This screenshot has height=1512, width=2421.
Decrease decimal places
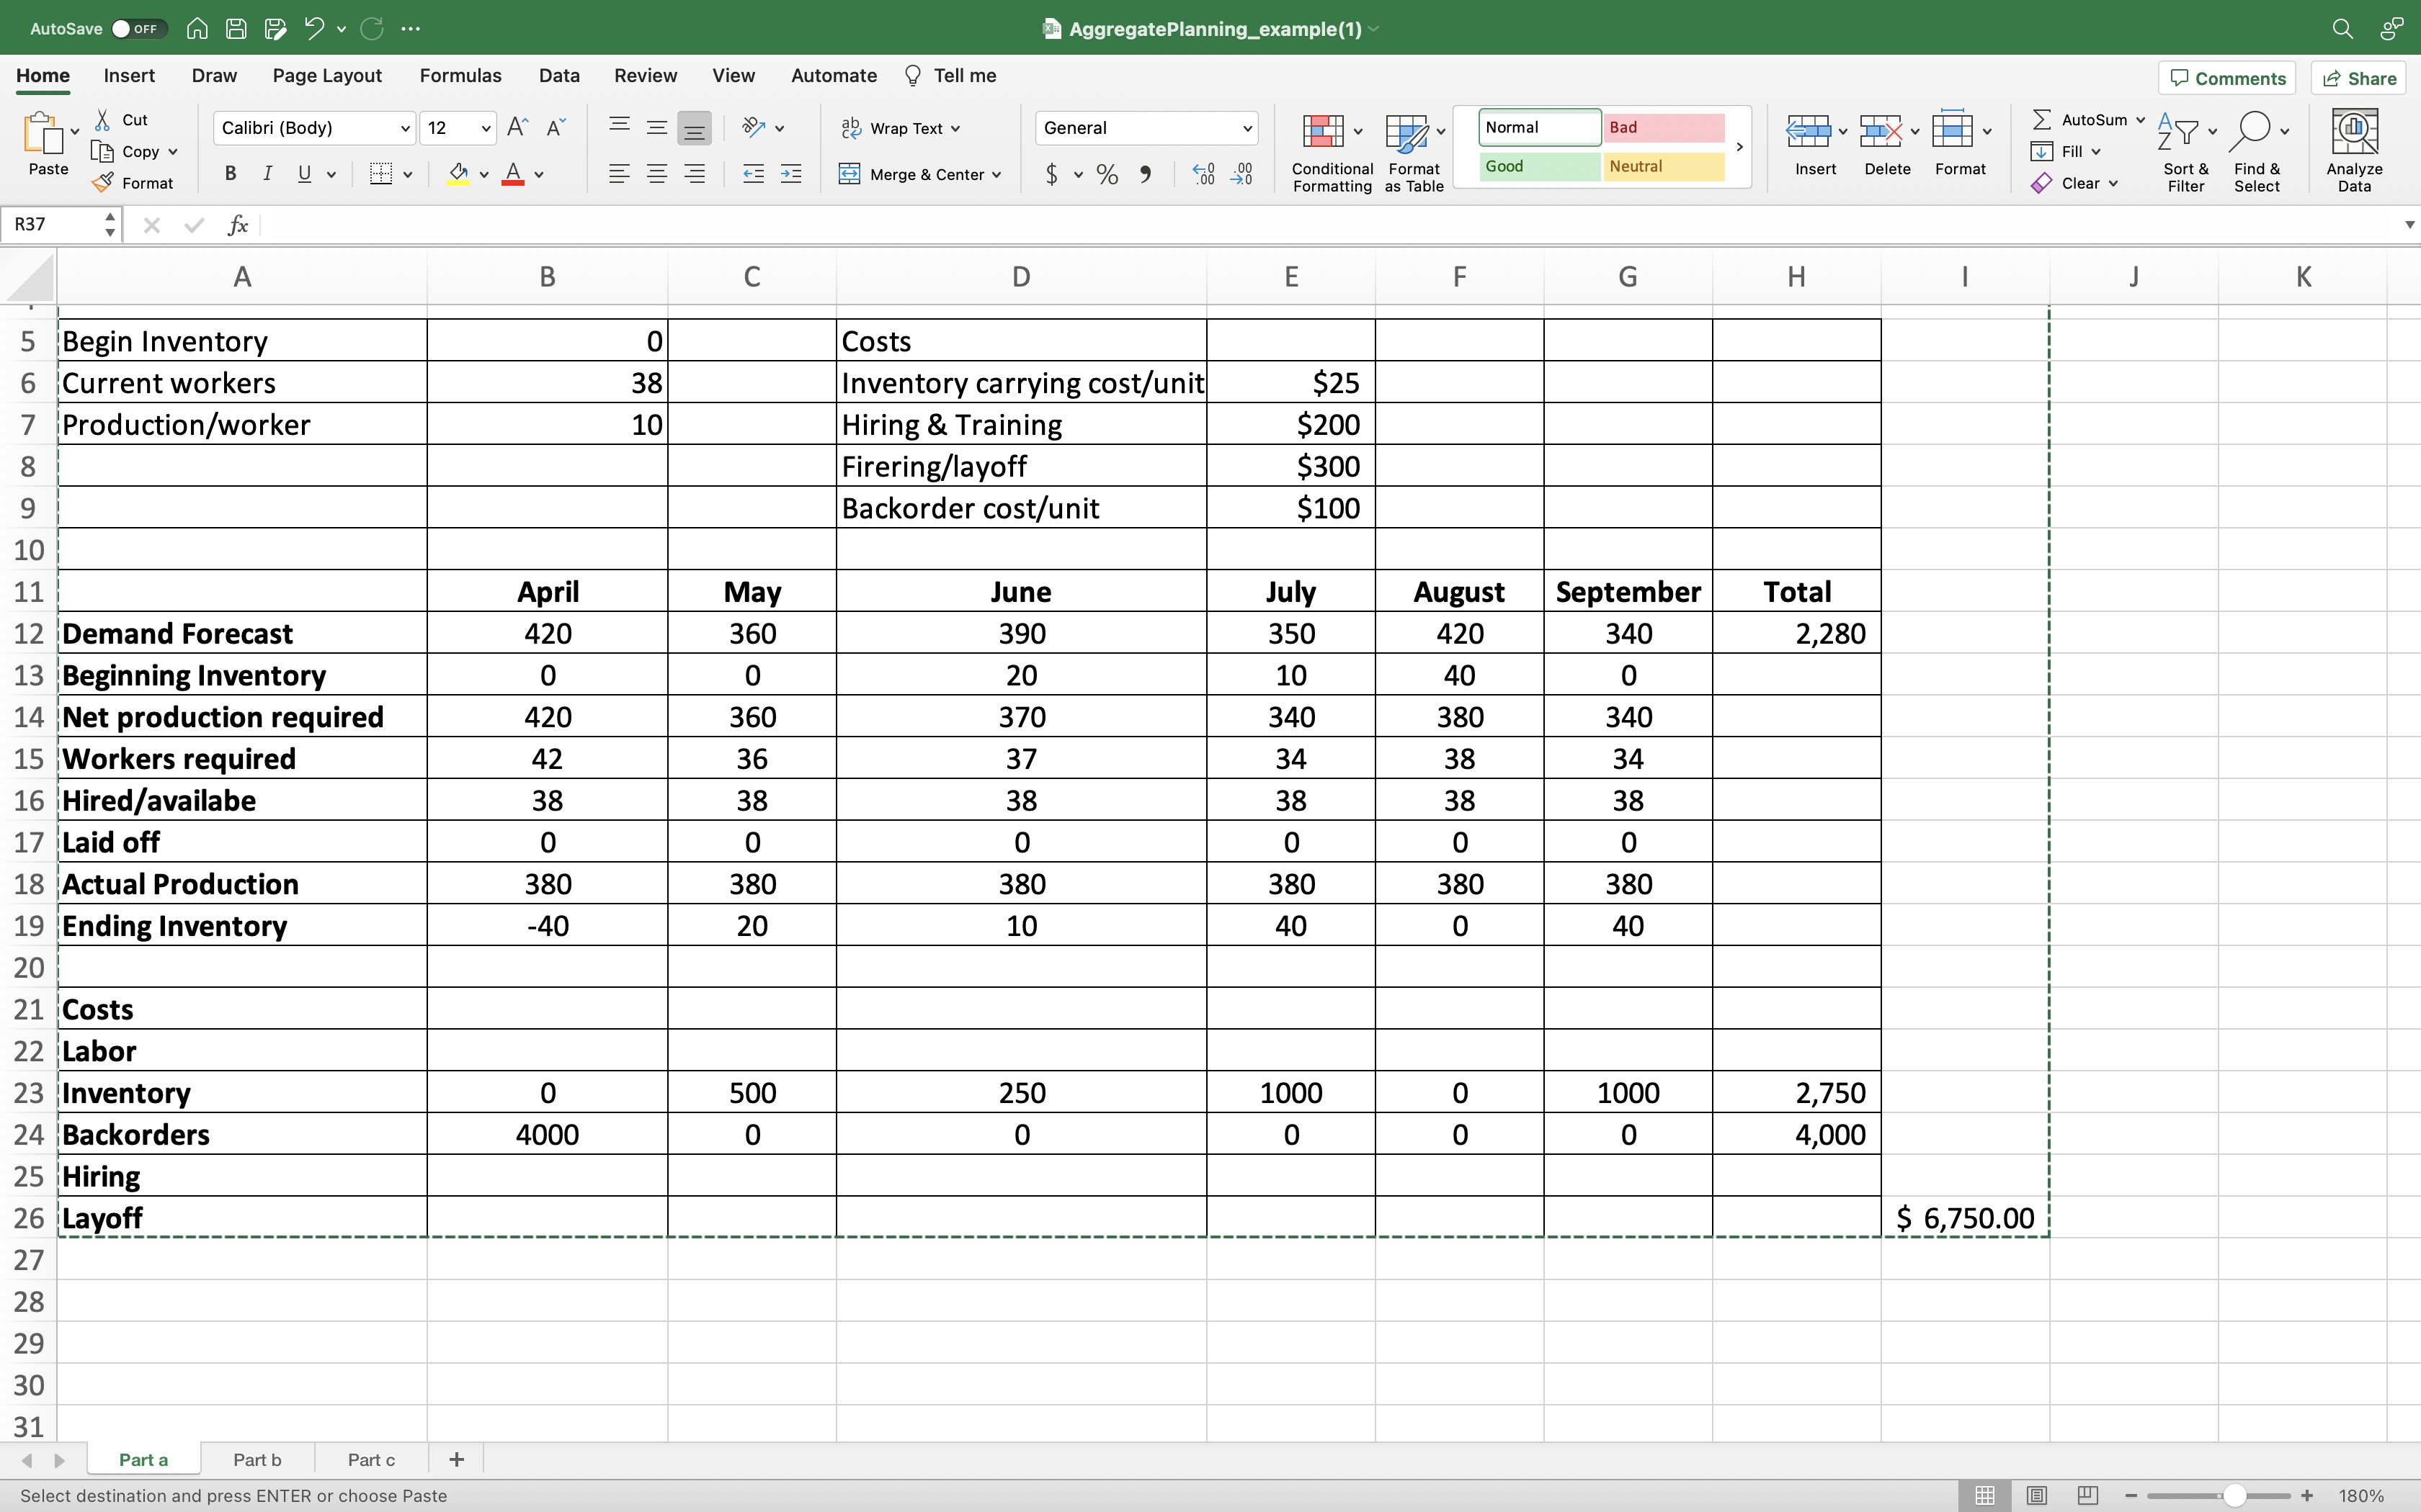pyautogui.click(x=1244, y=174)
